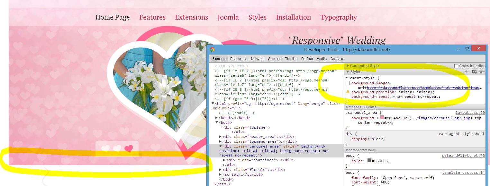490x186 pixels.
Task: Open the Sources panel tab
Action: tap(275, 59)
